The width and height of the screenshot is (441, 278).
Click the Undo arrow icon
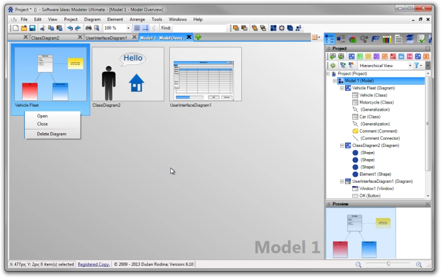click(70, 28)
